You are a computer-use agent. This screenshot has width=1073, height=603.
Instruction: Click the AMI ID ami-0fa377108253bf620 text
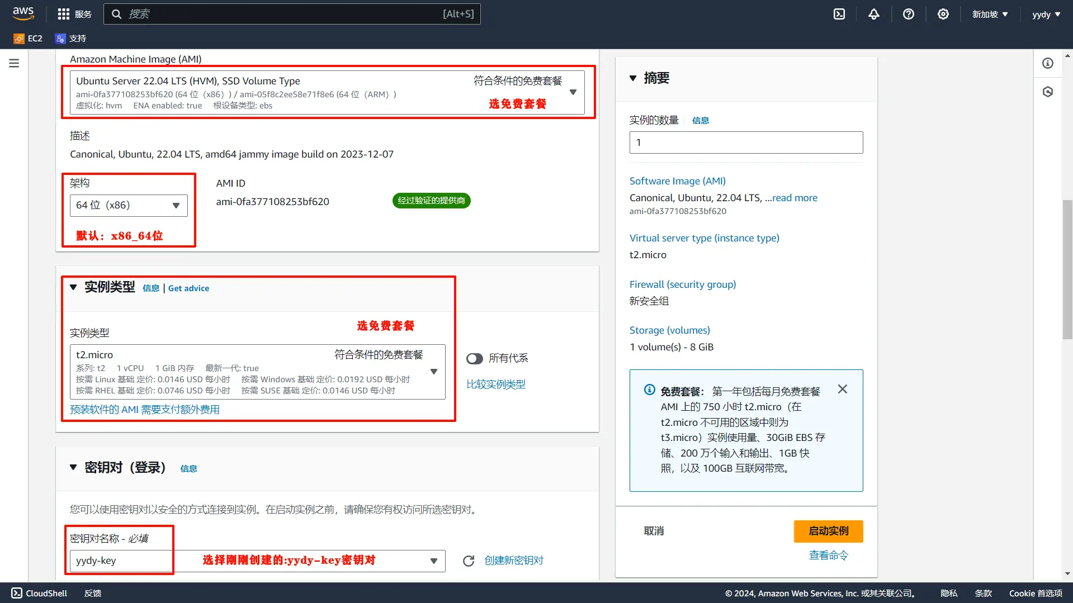coord(273,202)
